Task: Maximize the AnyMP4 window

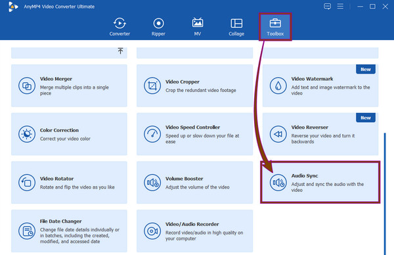Action: coord(372,7)
